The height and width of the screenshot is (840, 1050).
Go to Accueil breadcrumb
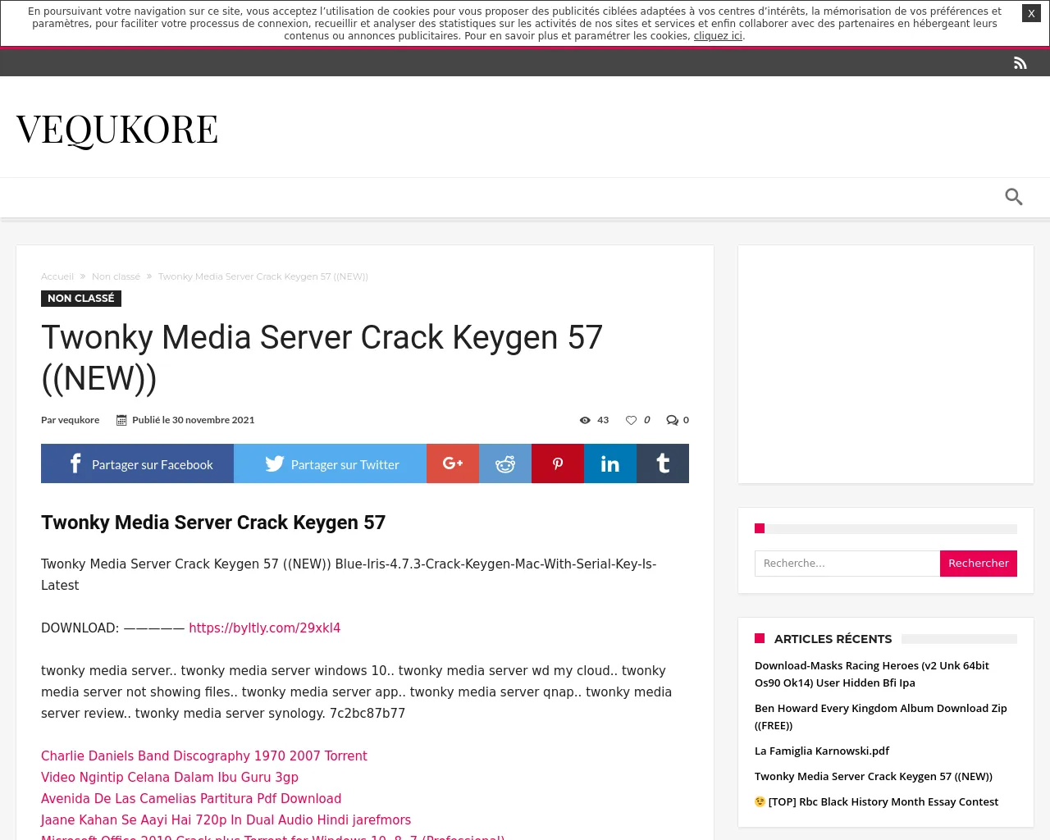57,276
